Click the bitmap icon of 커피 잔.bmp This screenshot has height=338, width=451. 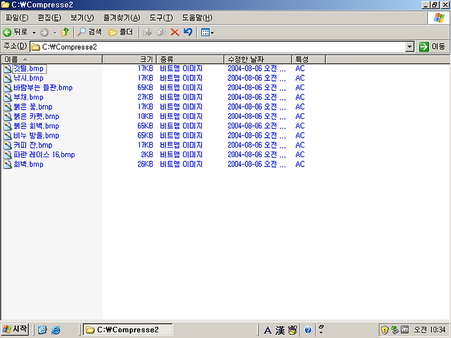pos(8,145)
